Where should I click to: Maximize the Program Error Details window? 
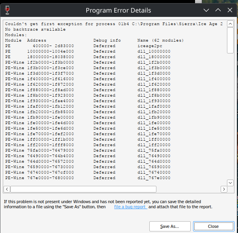(218, 10)
